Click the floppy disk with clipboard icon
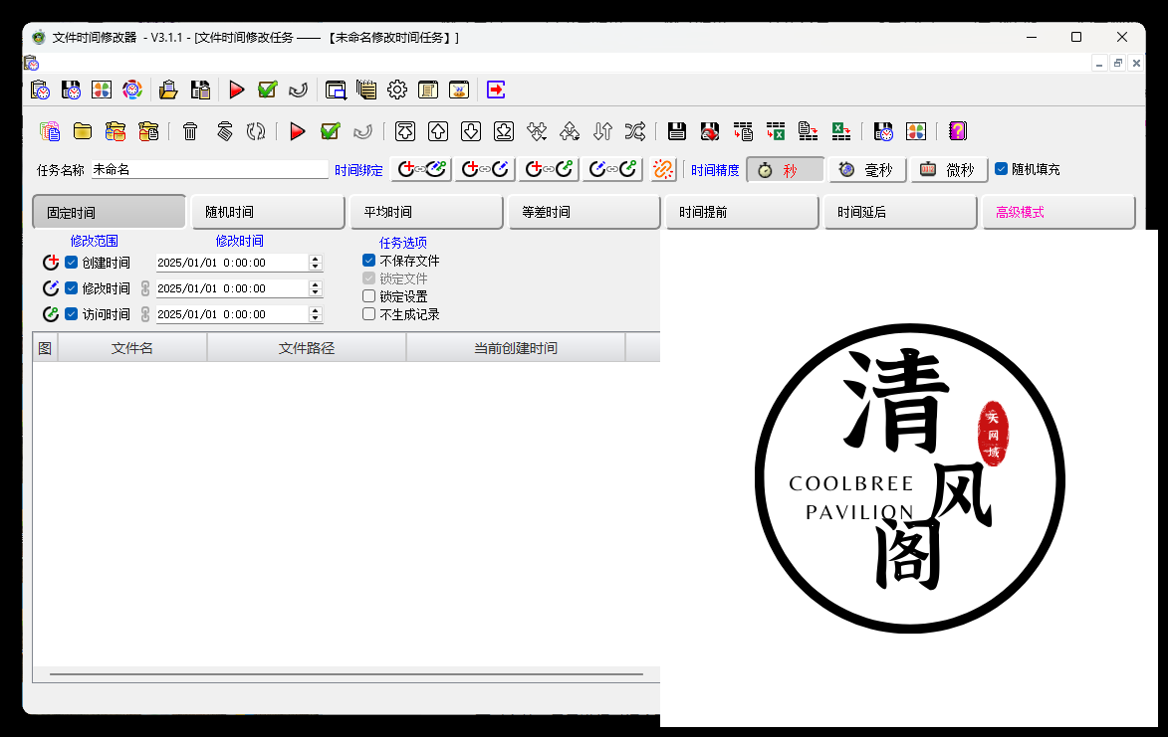The image size is (1168, 737). click(x=200, y=90)
